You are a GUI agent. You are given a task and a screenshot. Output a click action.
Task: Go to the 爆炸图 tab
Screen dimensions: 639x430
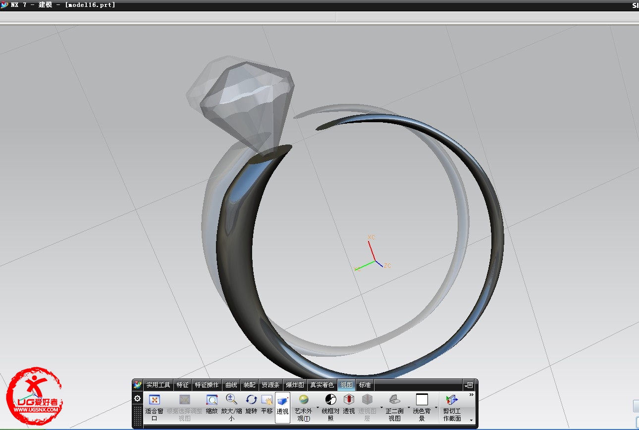point(295,385)
